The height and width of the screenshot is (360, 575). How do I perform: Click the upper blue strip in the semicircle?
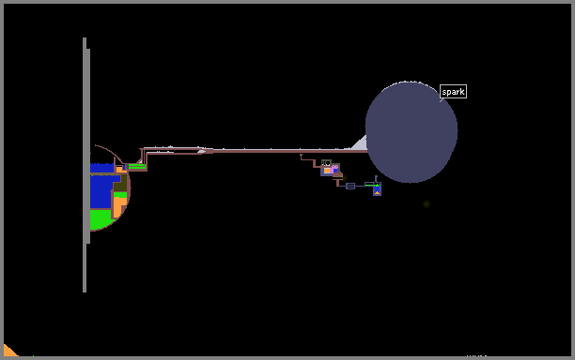click(102, 168)
